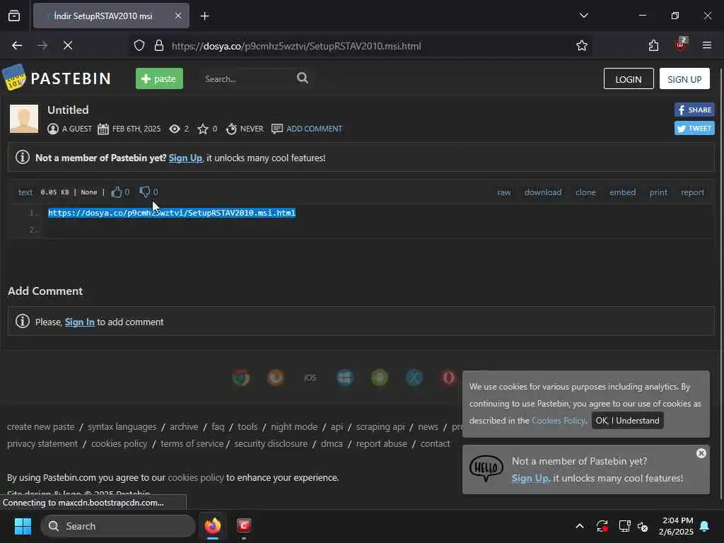Open syntax languages footer link
724x543 pixels.
122,426
